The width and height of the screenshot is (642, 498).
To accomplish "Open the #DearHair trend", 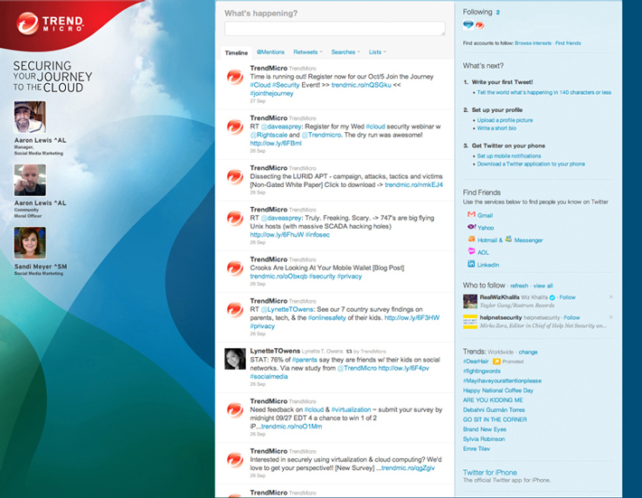I will (476, 362).
